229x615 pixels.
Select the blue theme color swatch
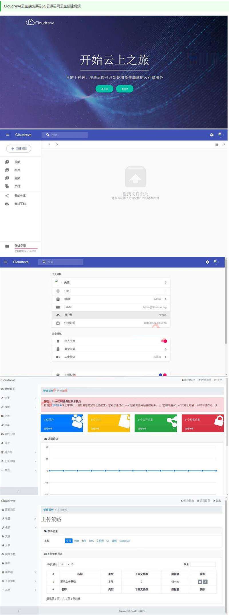(160, 375)
